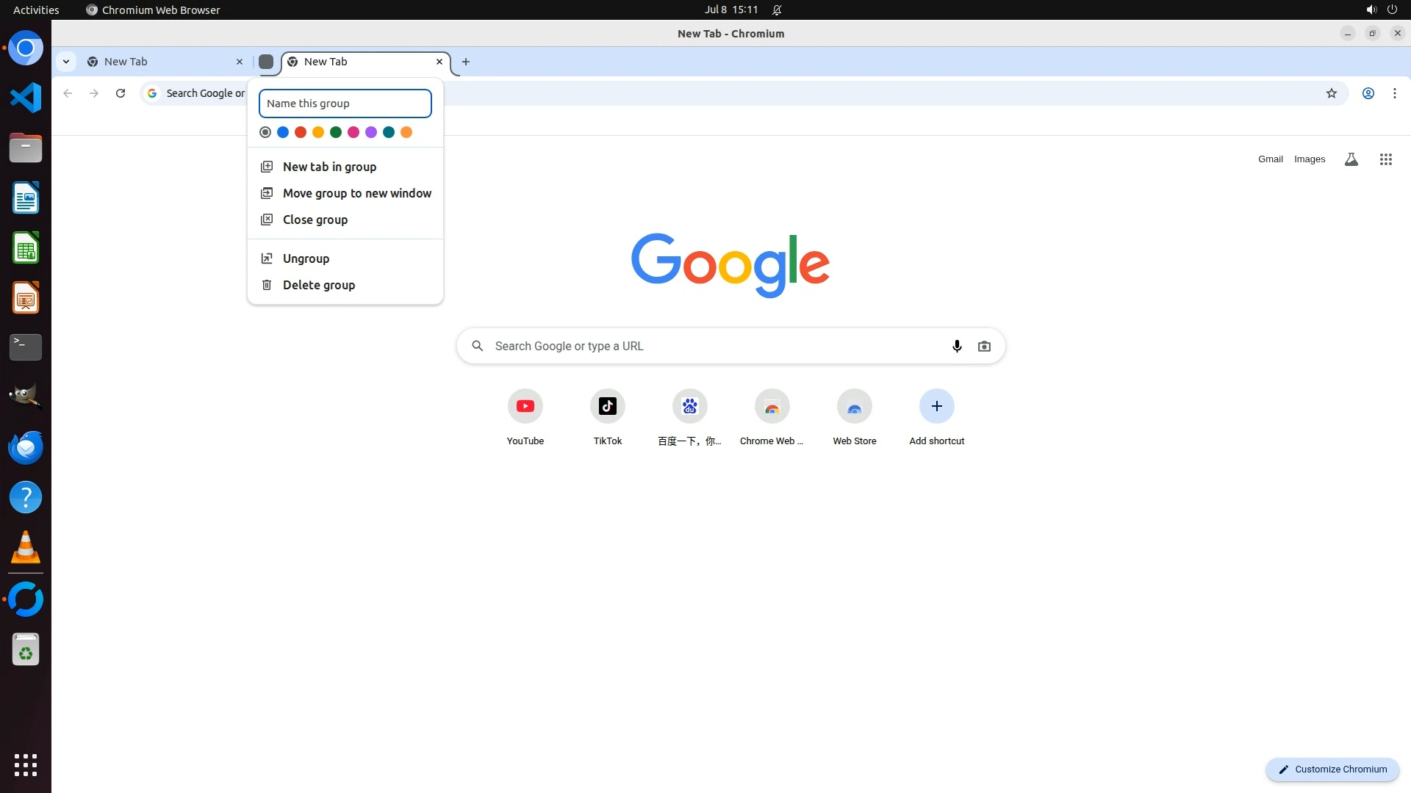Select New tab in group
The image size is (1411, 793).
(x=329, y=167)
